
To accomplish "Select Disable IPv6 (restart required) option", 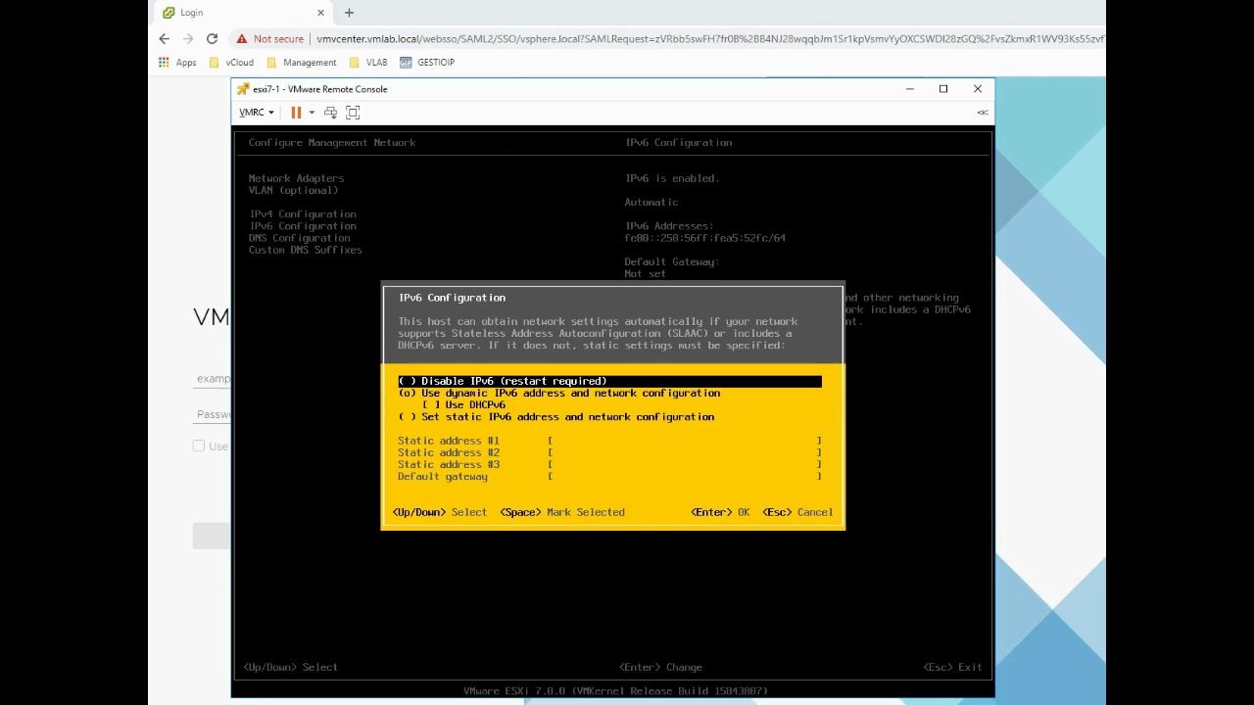I will (x=609, y=381).
